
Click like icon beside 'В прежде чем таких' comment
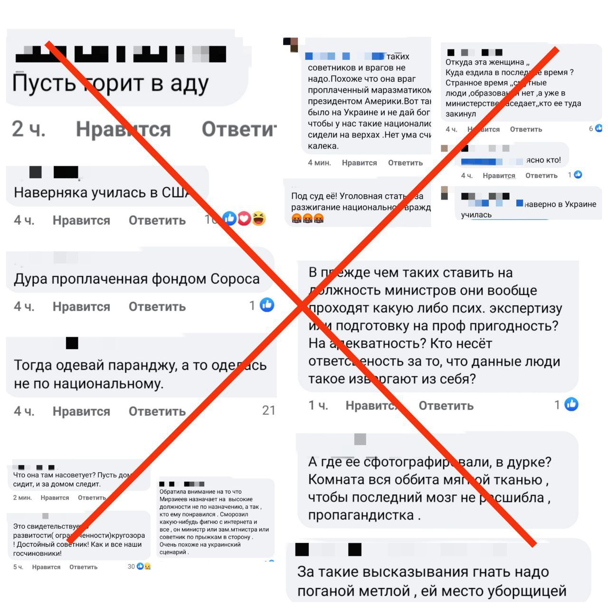571,404
